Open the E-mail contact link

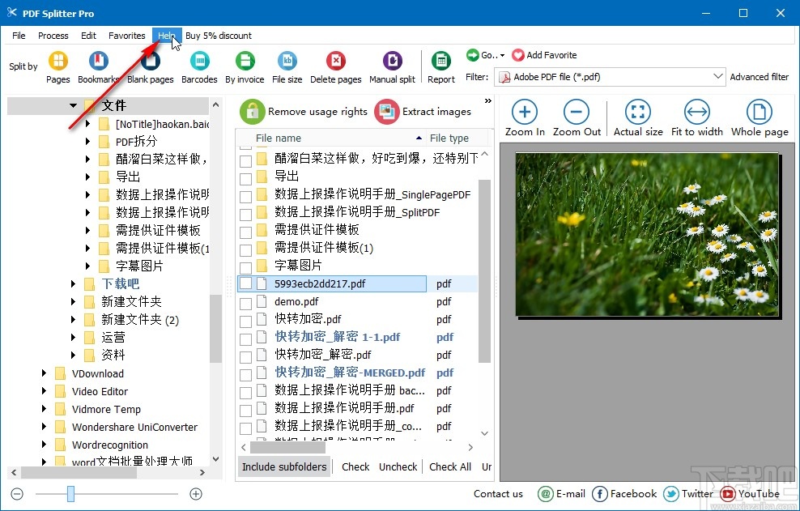(x=561, y=494)
